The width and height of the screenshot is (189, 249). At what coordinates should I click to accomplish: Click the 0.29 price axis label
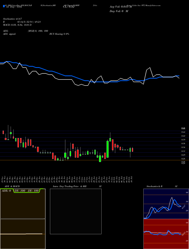click(x=183, y=155)
